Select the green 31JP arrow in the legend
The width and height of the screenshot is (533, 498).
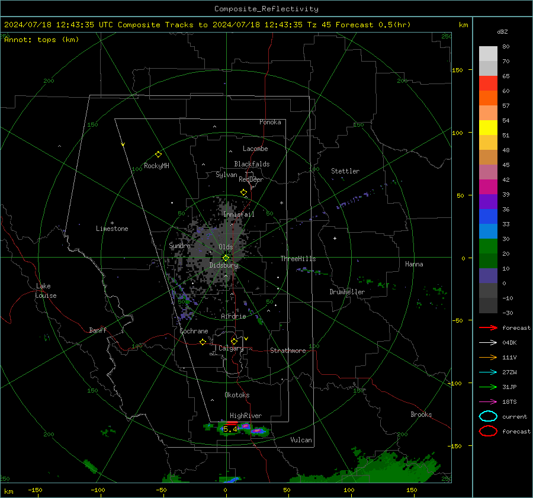point(488,387)
